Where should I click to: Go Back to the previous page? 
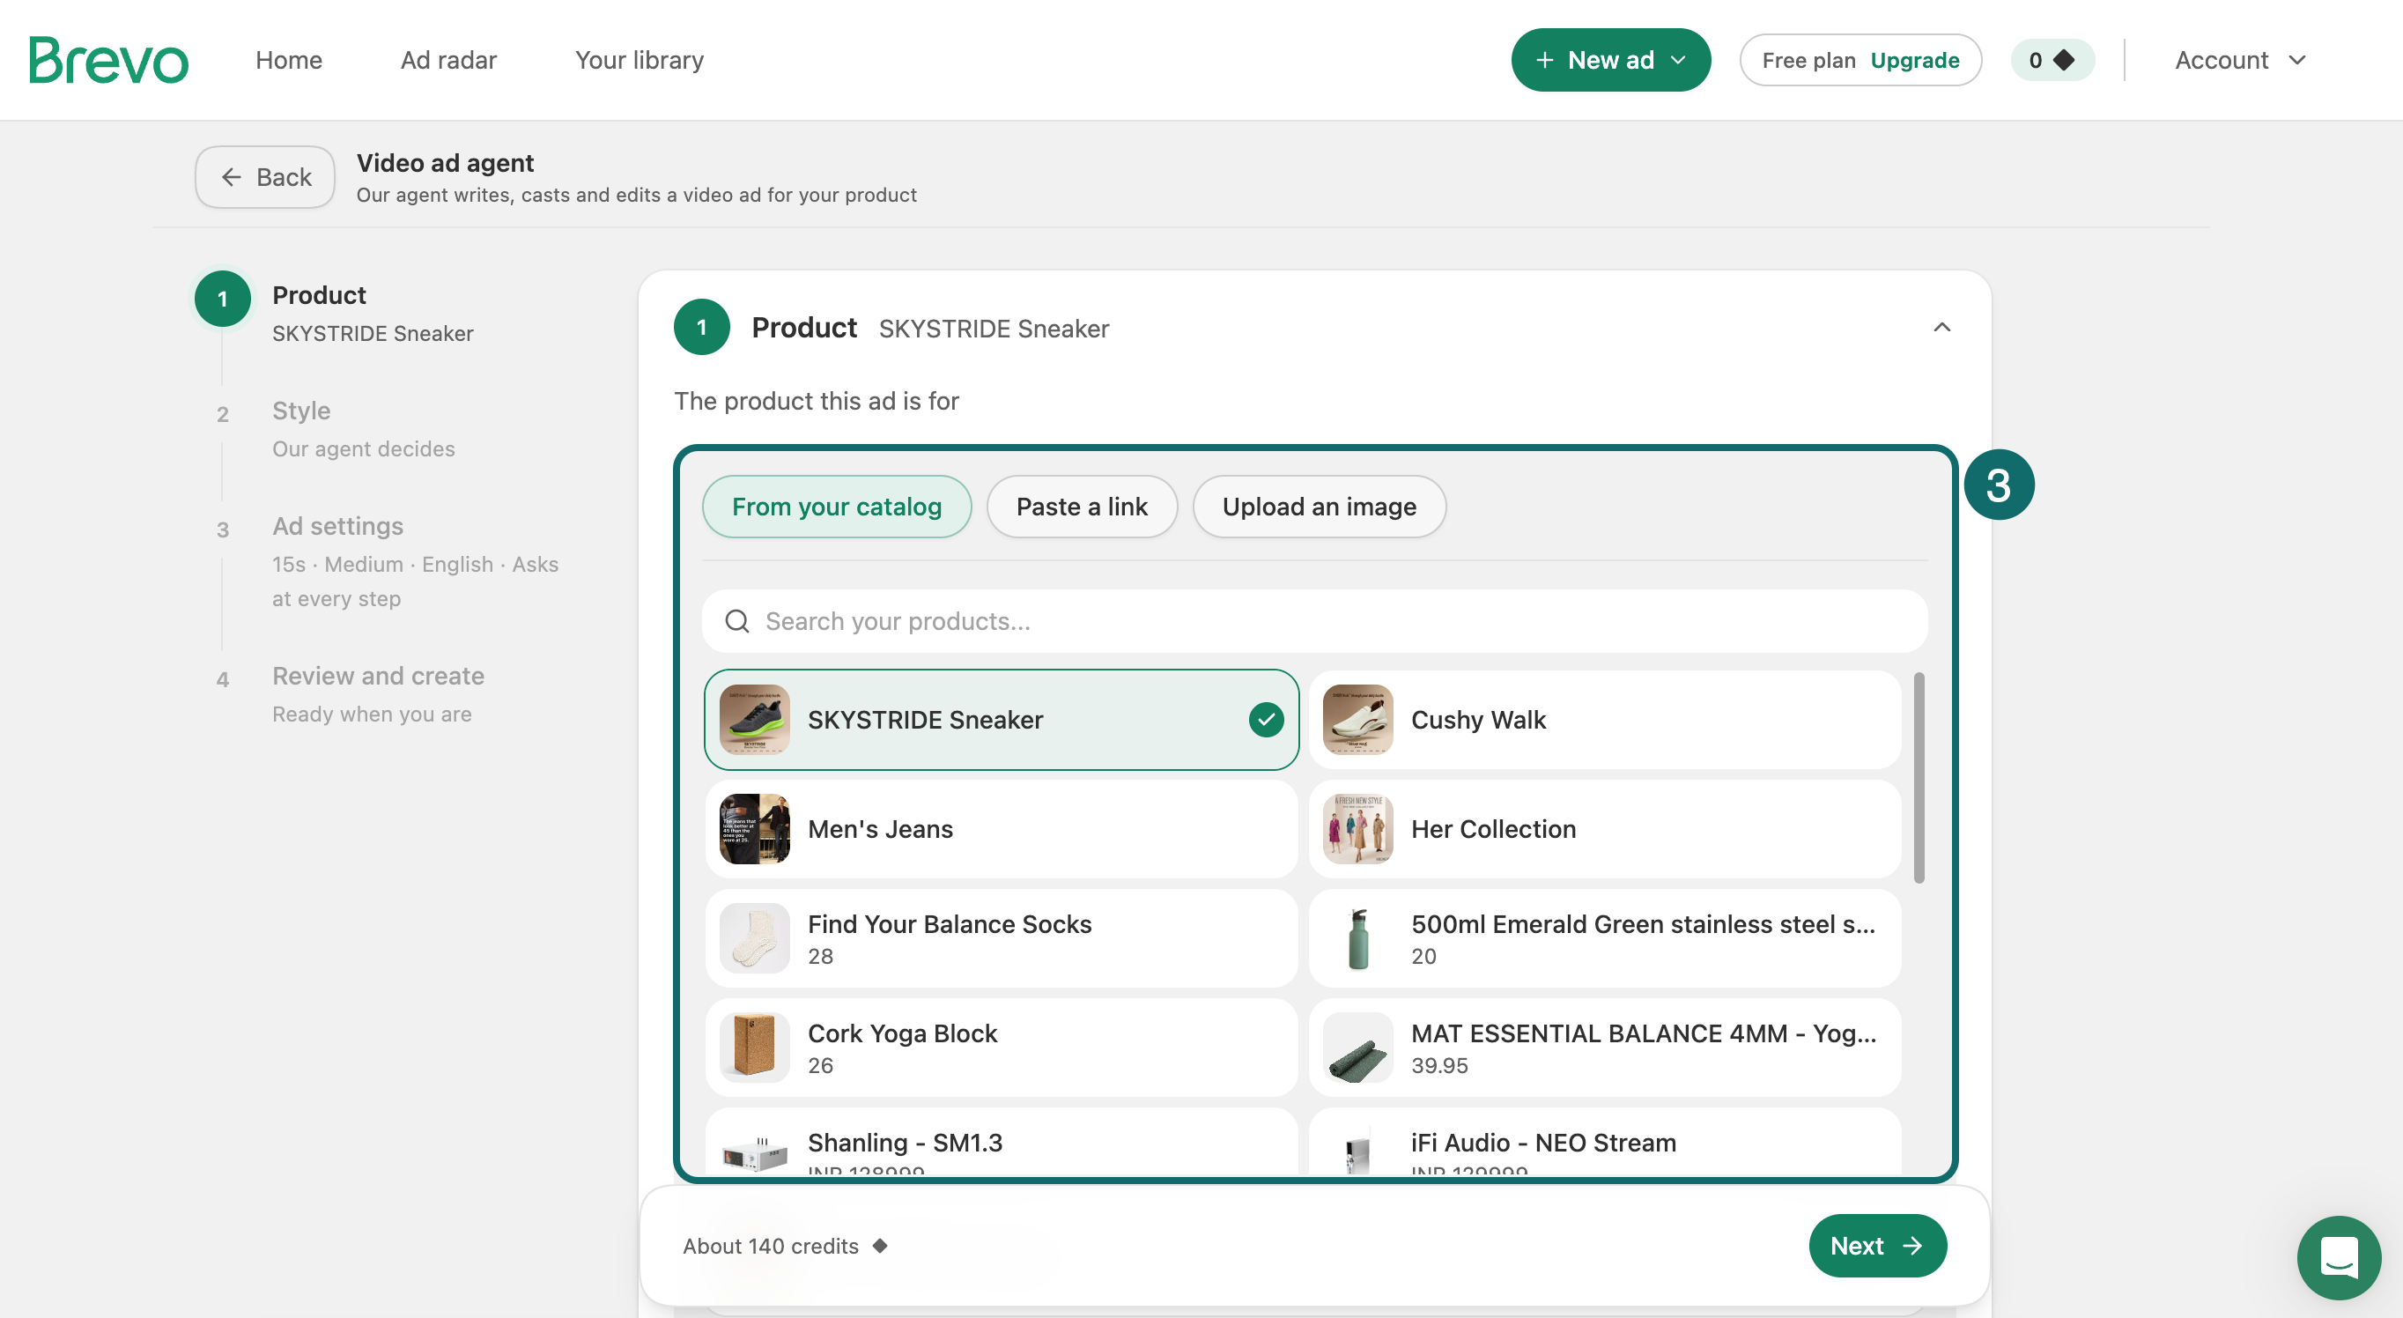(x=265, y=176)
